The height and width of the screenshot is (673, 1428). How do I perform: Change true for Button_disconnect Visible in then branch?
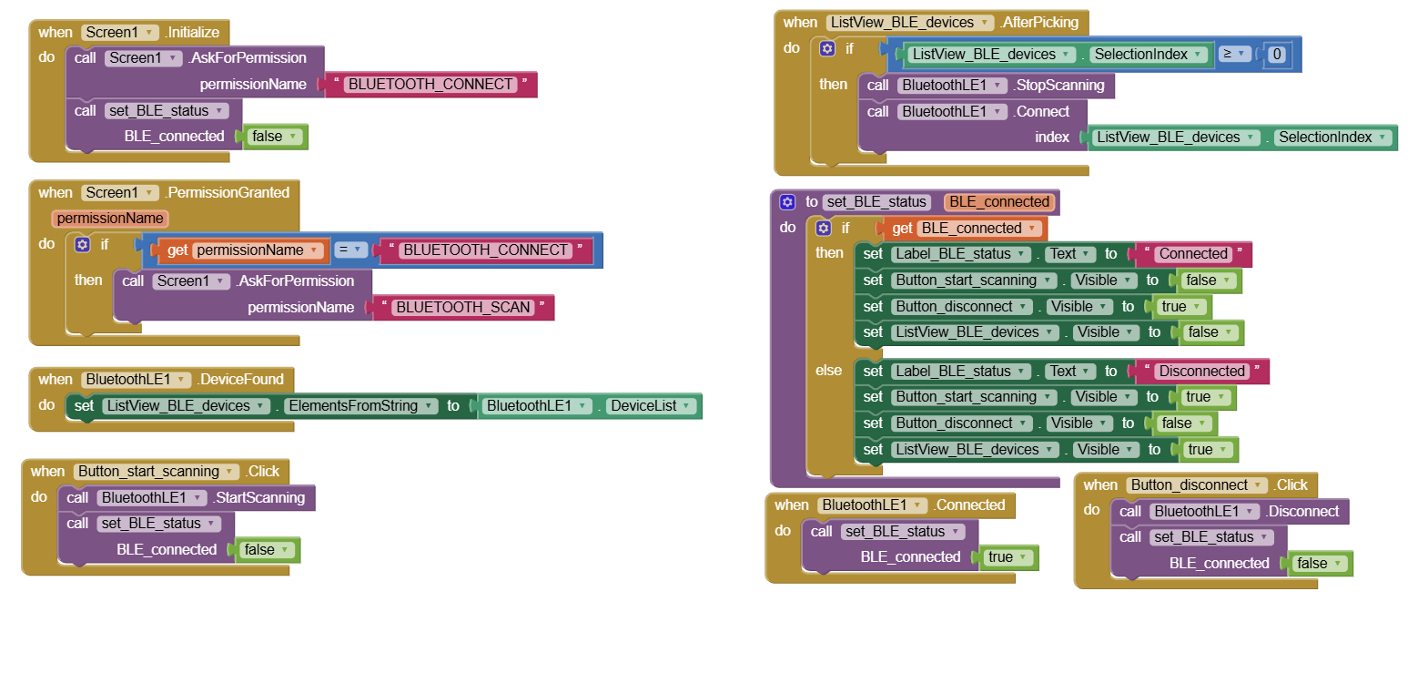1181,307
